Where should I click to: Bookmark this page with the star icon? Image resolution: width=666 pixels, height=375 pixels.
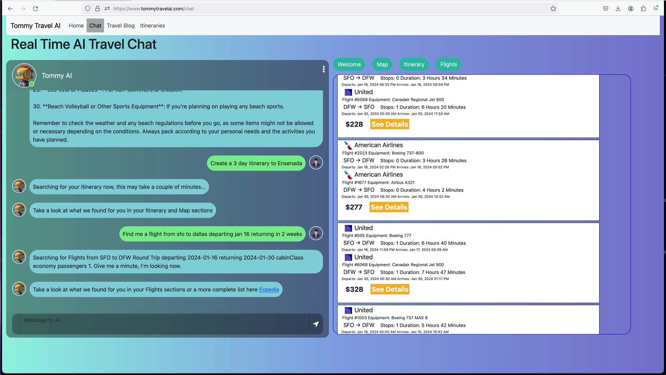tap(553, 9)
